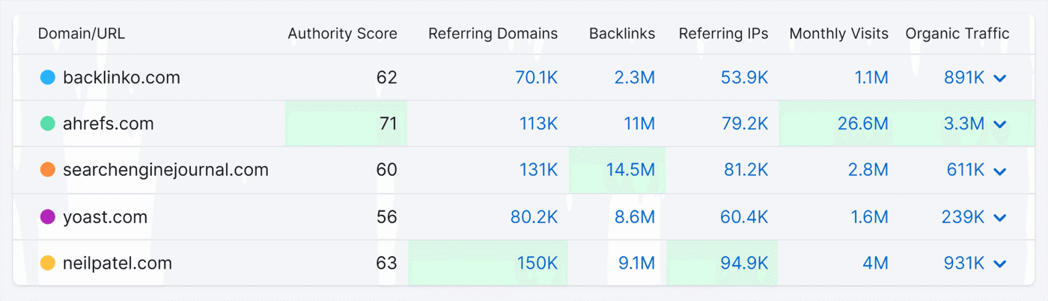Open backlinko.com organic traffic 891K

click(x=964, y=77)
